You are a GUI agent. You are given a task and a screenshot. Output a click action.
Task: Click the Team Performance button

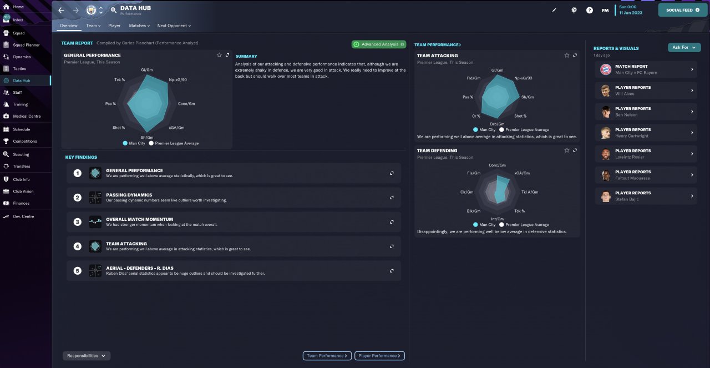[327, 356]
